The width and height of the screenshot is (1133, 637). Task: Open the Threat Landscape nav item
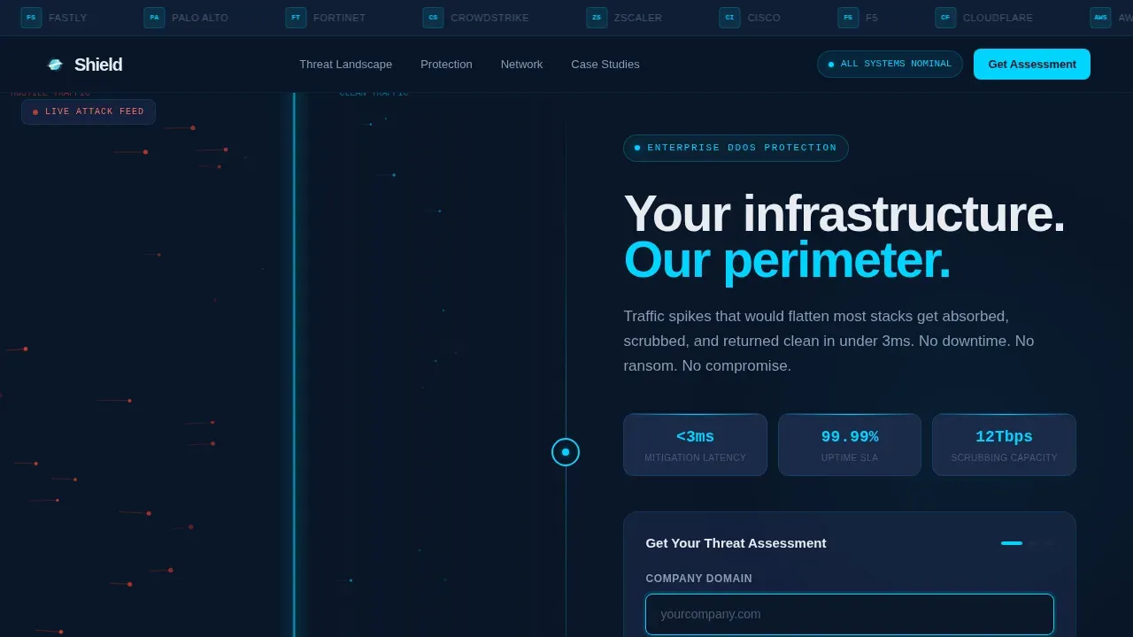(345, 65)
